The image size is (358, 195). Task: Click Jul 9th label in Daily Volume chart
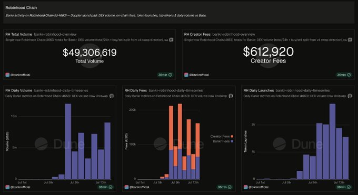click(74, 182)
